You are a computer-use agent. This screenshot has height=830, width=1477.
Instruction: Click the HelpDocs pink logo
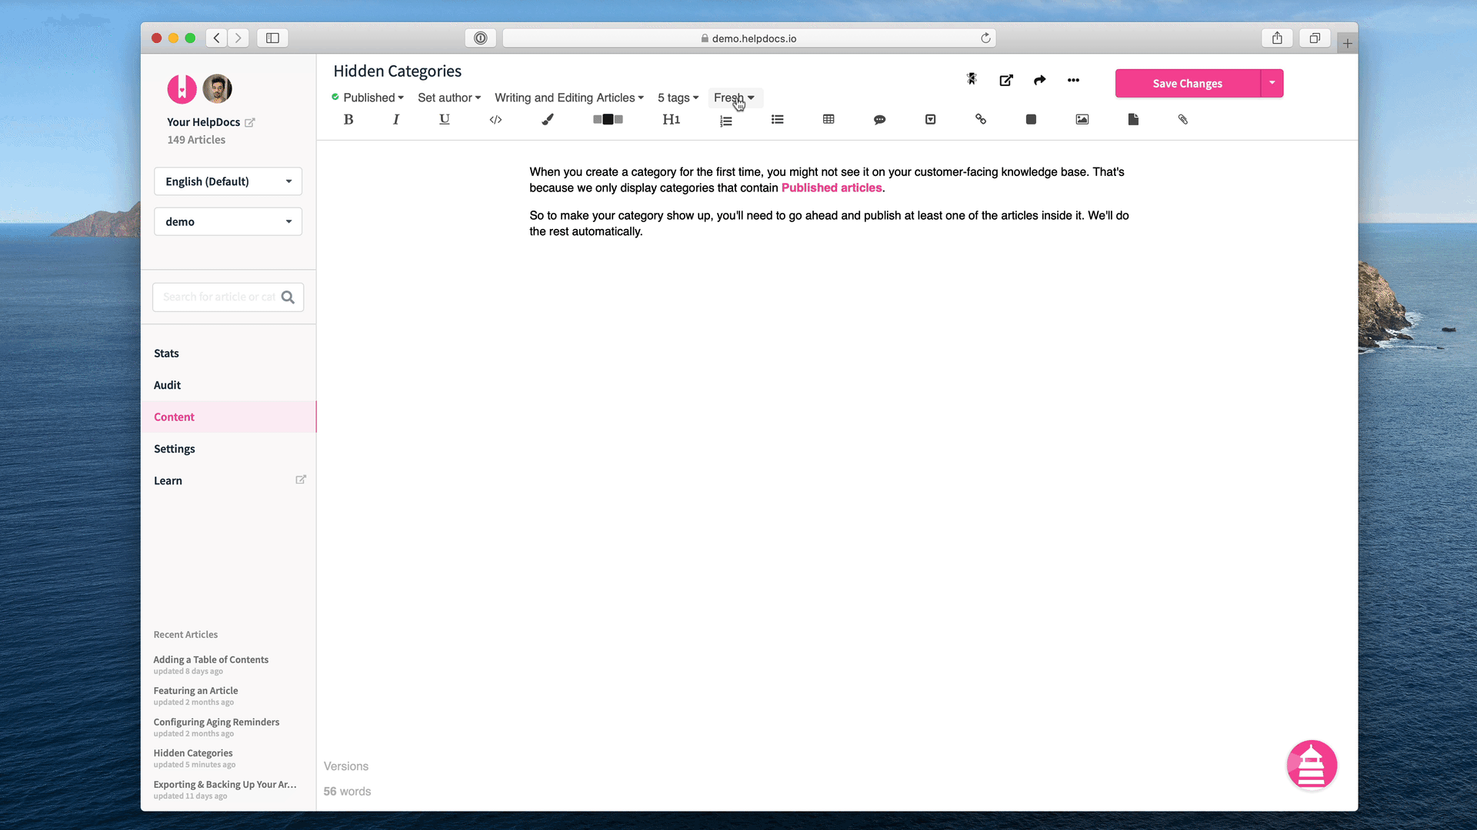click(x=182, y=89)
